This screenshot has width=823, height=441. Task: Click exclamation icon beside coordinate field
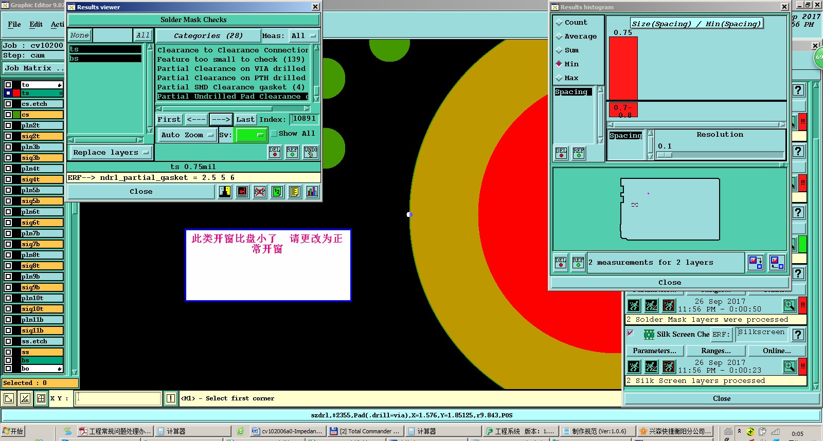click(x=171, y=398)
